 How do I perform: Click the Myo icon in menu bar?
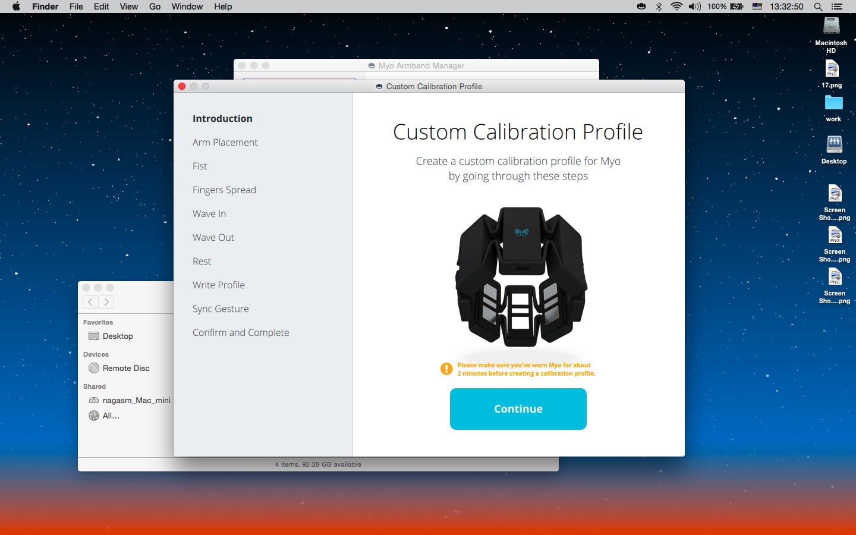(x=641, y=7)
